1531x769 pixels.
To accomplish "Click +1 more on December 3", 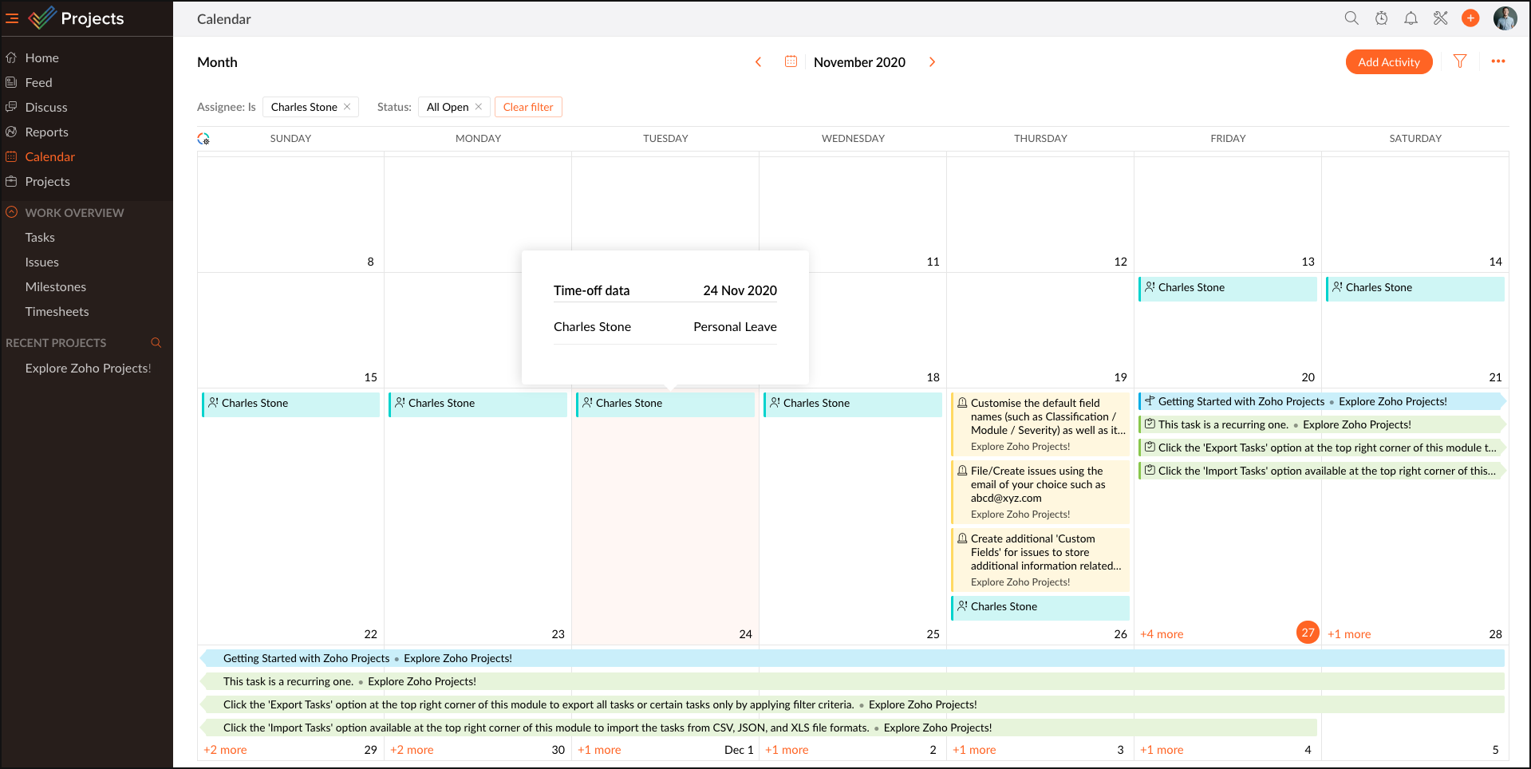I will click(x=974, y=750).
